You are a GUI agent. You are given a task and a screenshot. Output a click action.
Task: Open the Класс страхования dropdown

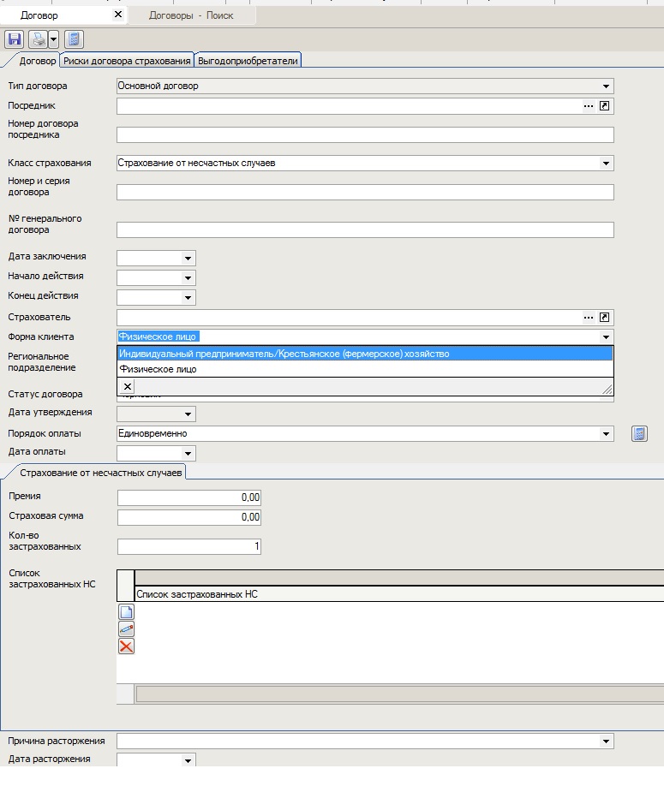607,164
